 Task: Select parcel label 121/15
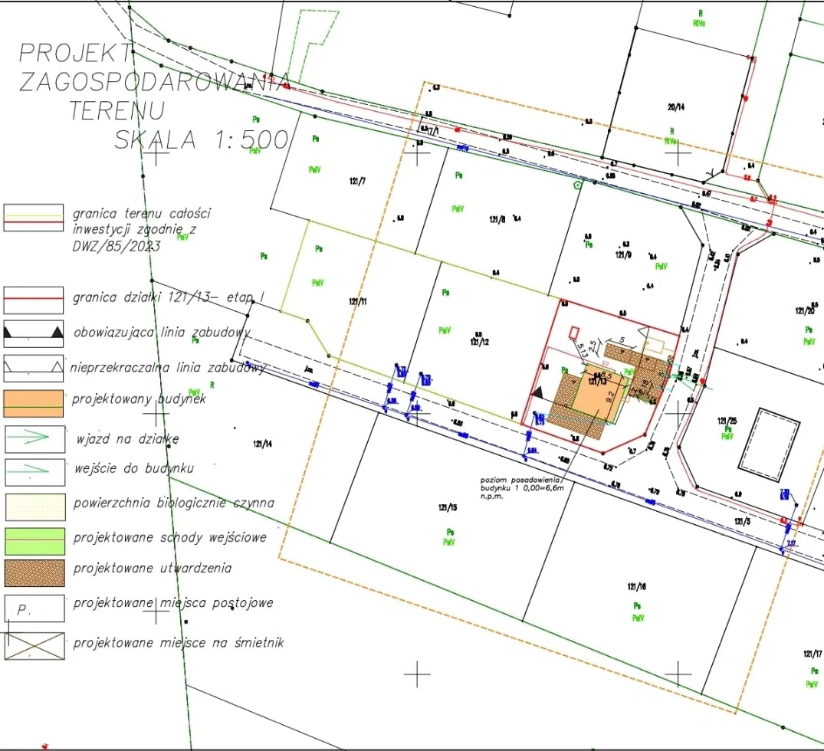pyautogui.click(x=448, y=508)
